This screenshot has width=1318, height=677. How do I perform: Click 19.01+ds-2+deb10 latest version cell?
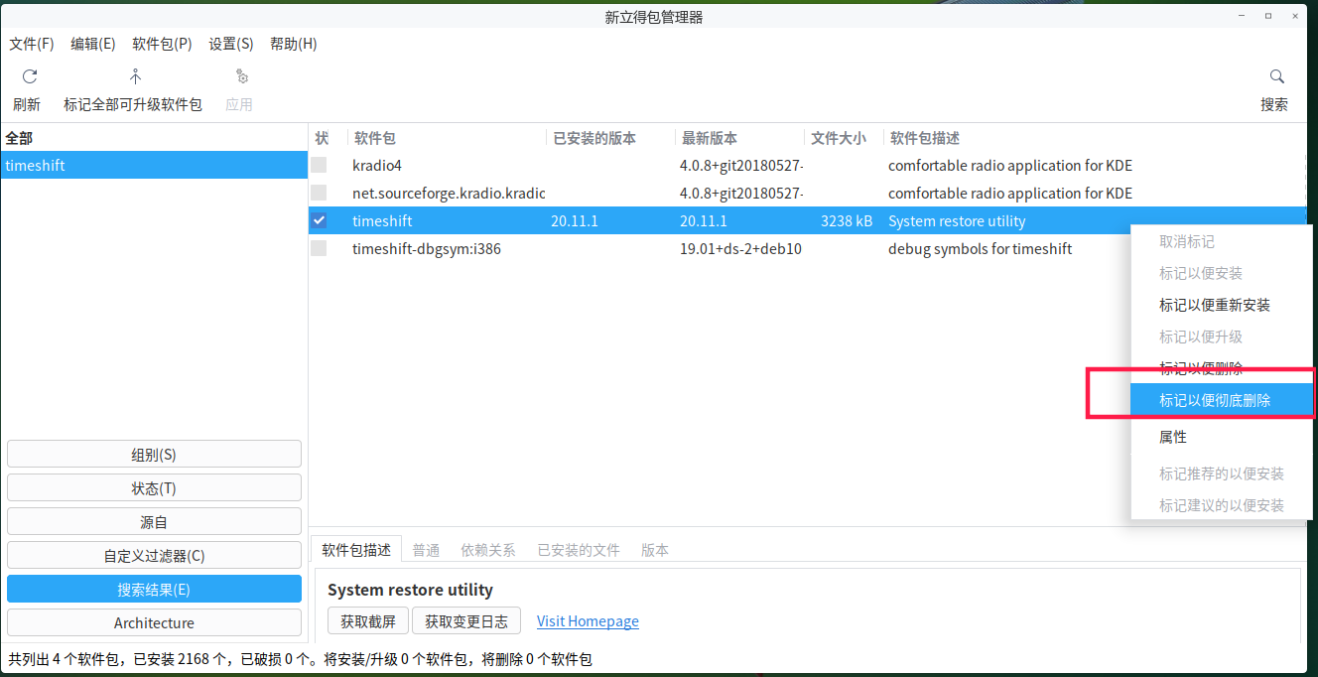(740, 249)
